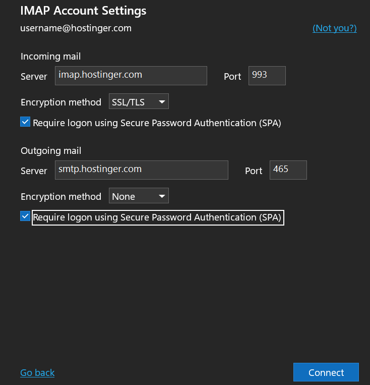The image size is (370, 385).
Task: Toggle the incoming mail SPA checkbox
Action: [25, 122]
